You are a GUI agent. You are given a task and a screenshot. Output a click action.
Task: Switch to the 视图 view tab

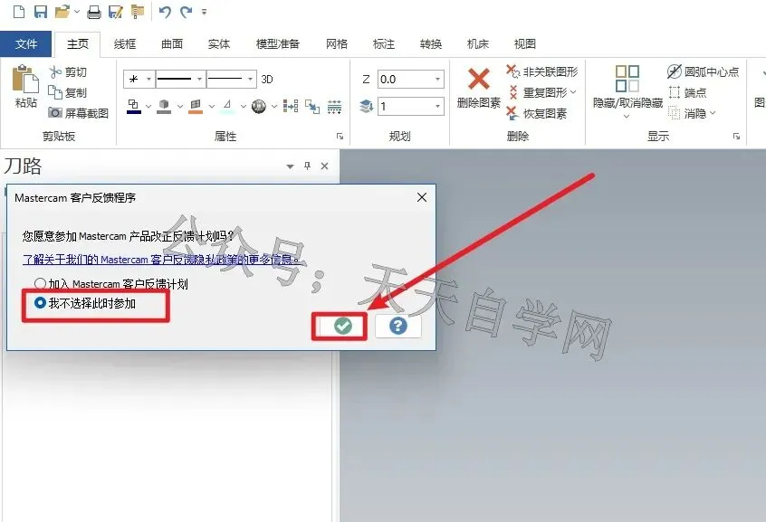524,44
